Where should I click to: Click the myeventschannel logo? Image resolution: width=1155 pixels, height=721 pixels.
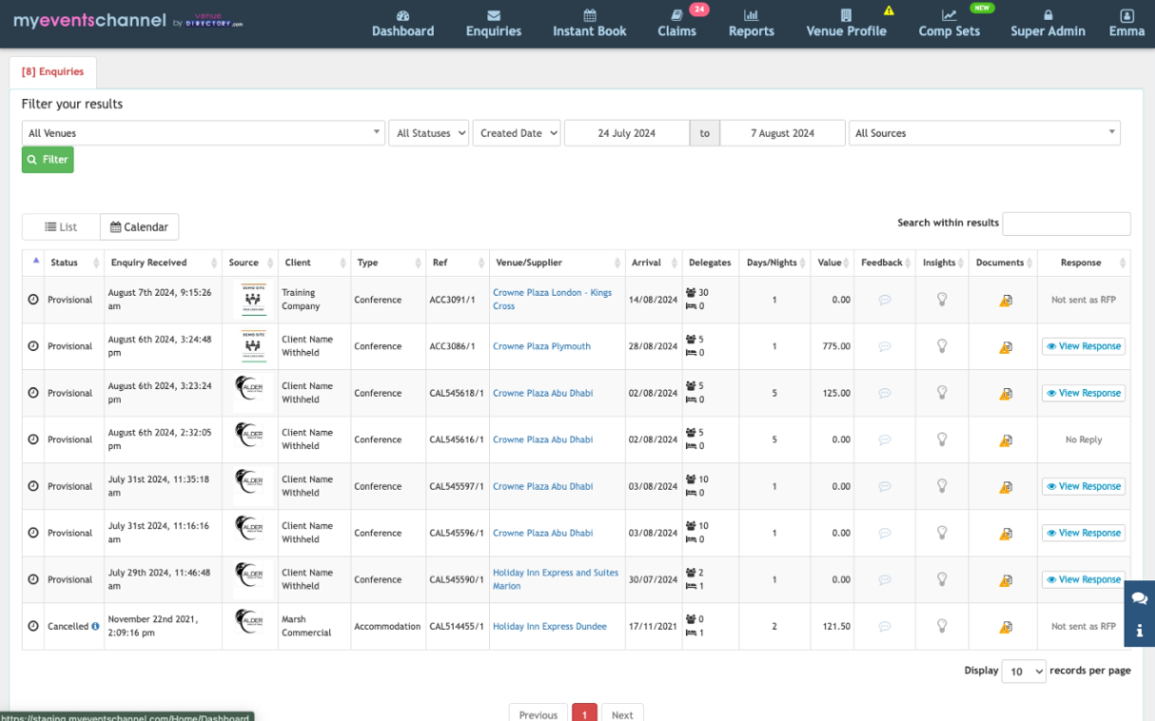tap(127, 21)
